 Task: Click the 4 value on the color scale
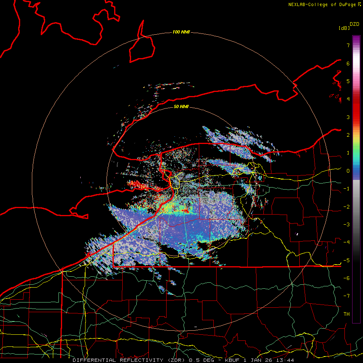pos(348,99)
